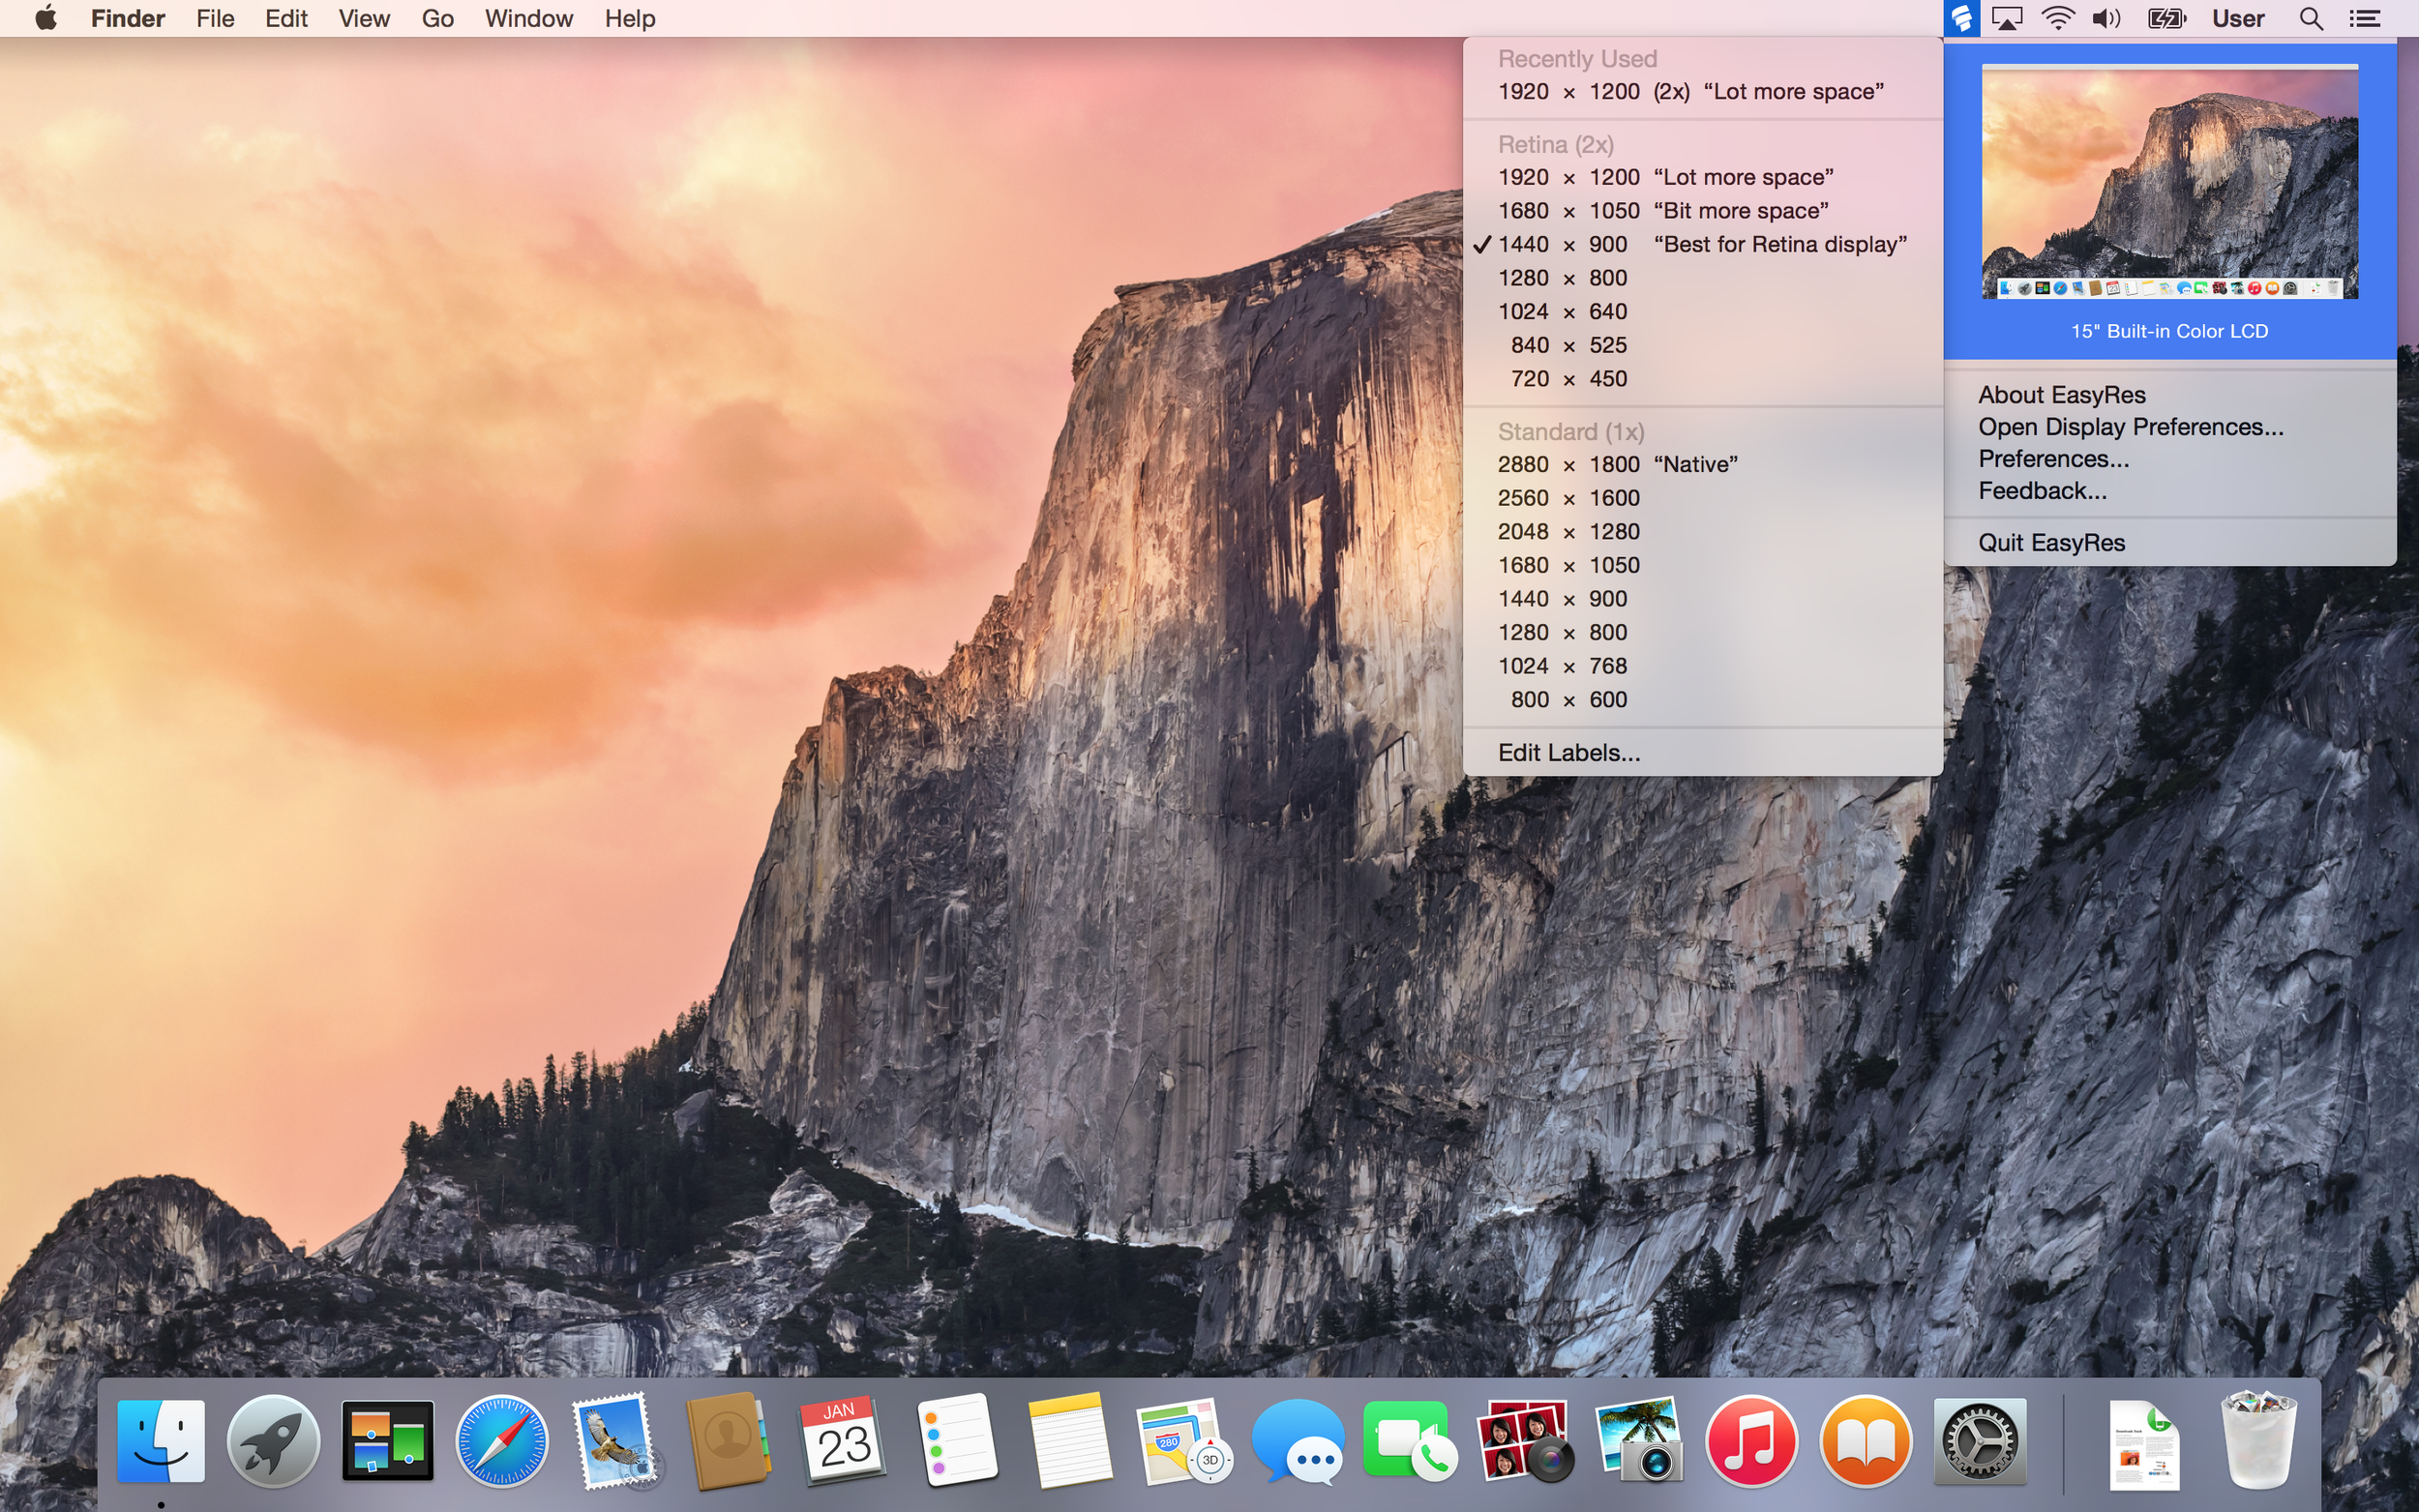Select checked 1440 × 900 Best for Retina
This screenshot has width=2419, height=1512.
pyautogui.click(x=1700, y=244)
